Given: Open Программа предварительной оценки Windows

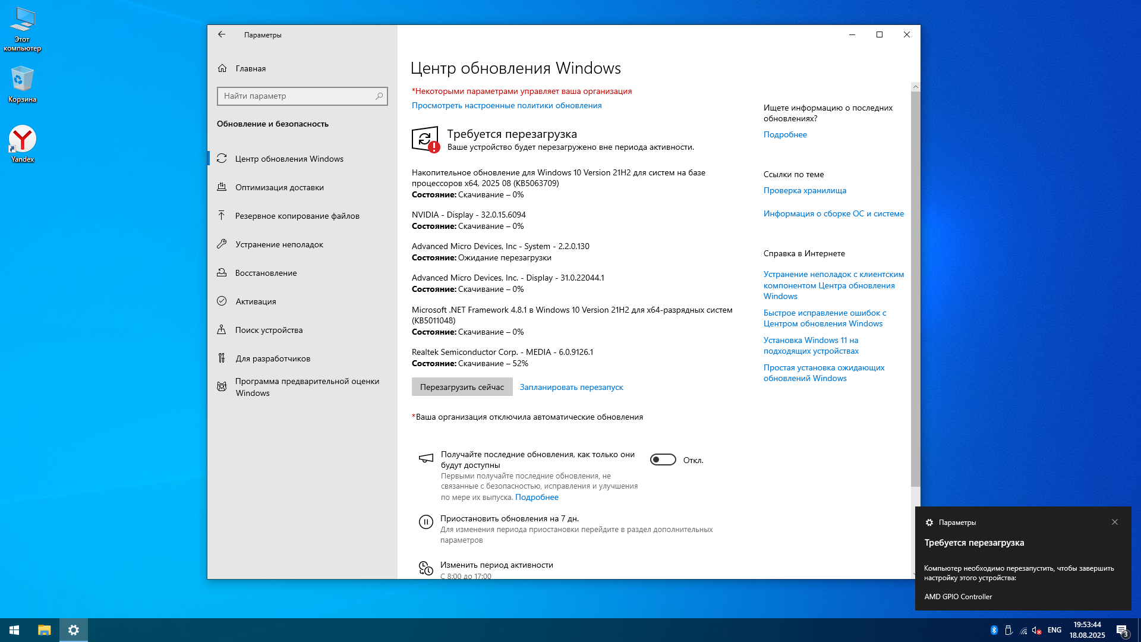Looking at the screenshot, I should [x=307, y=387].
